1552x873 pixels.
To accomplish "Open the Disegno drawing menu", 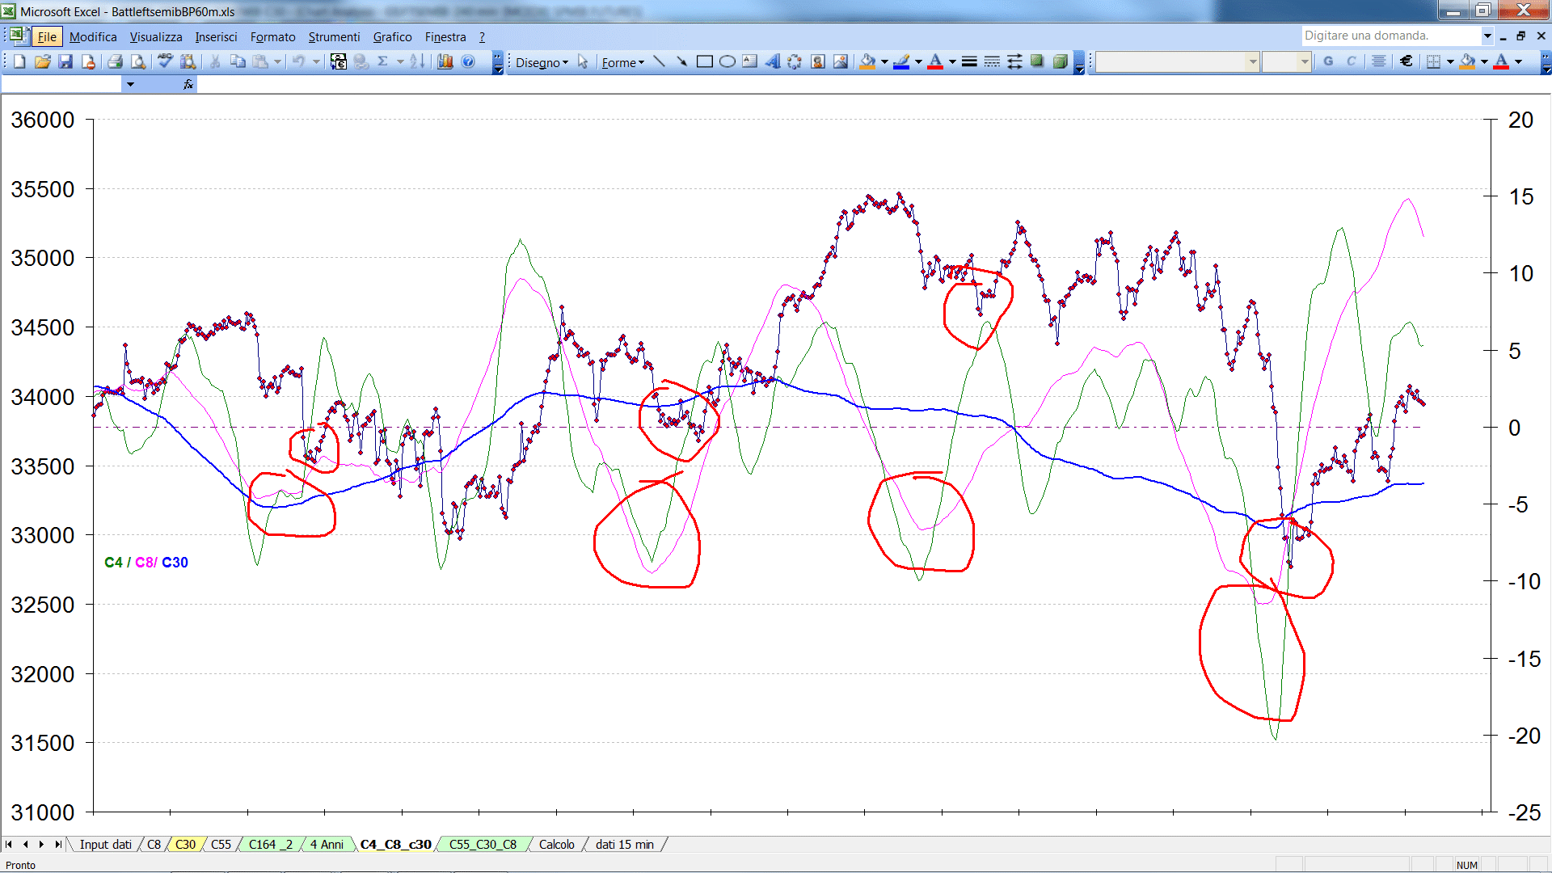I will pyautogui.click(x=542, y=62).
